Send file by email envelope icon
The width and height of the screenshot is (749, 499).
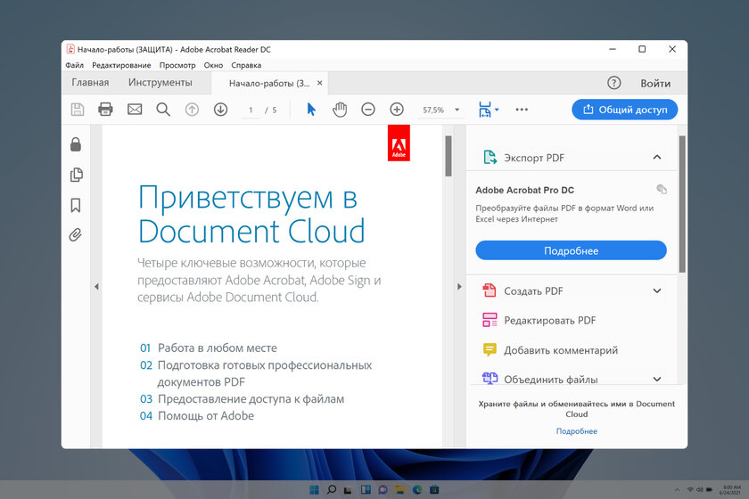[135, 110]
